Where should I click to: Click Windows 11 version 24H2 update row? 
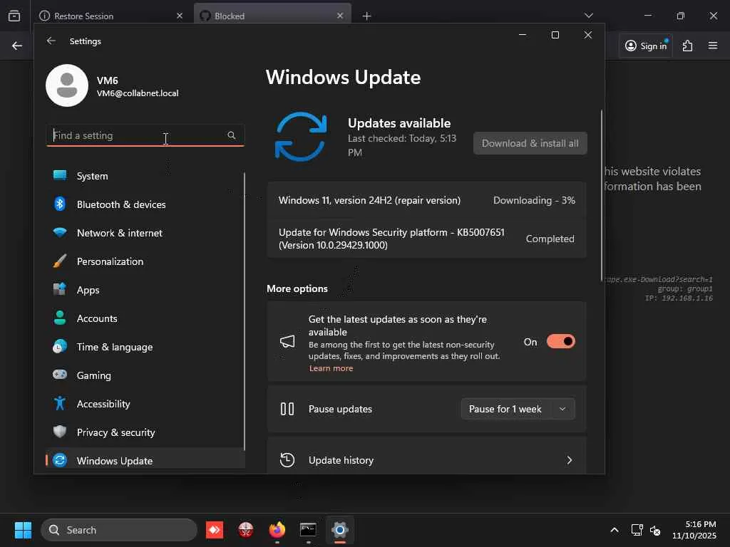click(x=426, y=200)
